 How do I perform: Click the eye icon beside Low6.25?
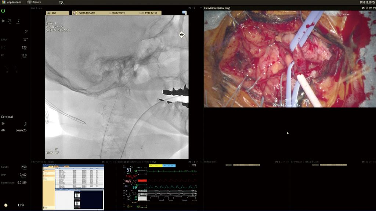(3, 130)
